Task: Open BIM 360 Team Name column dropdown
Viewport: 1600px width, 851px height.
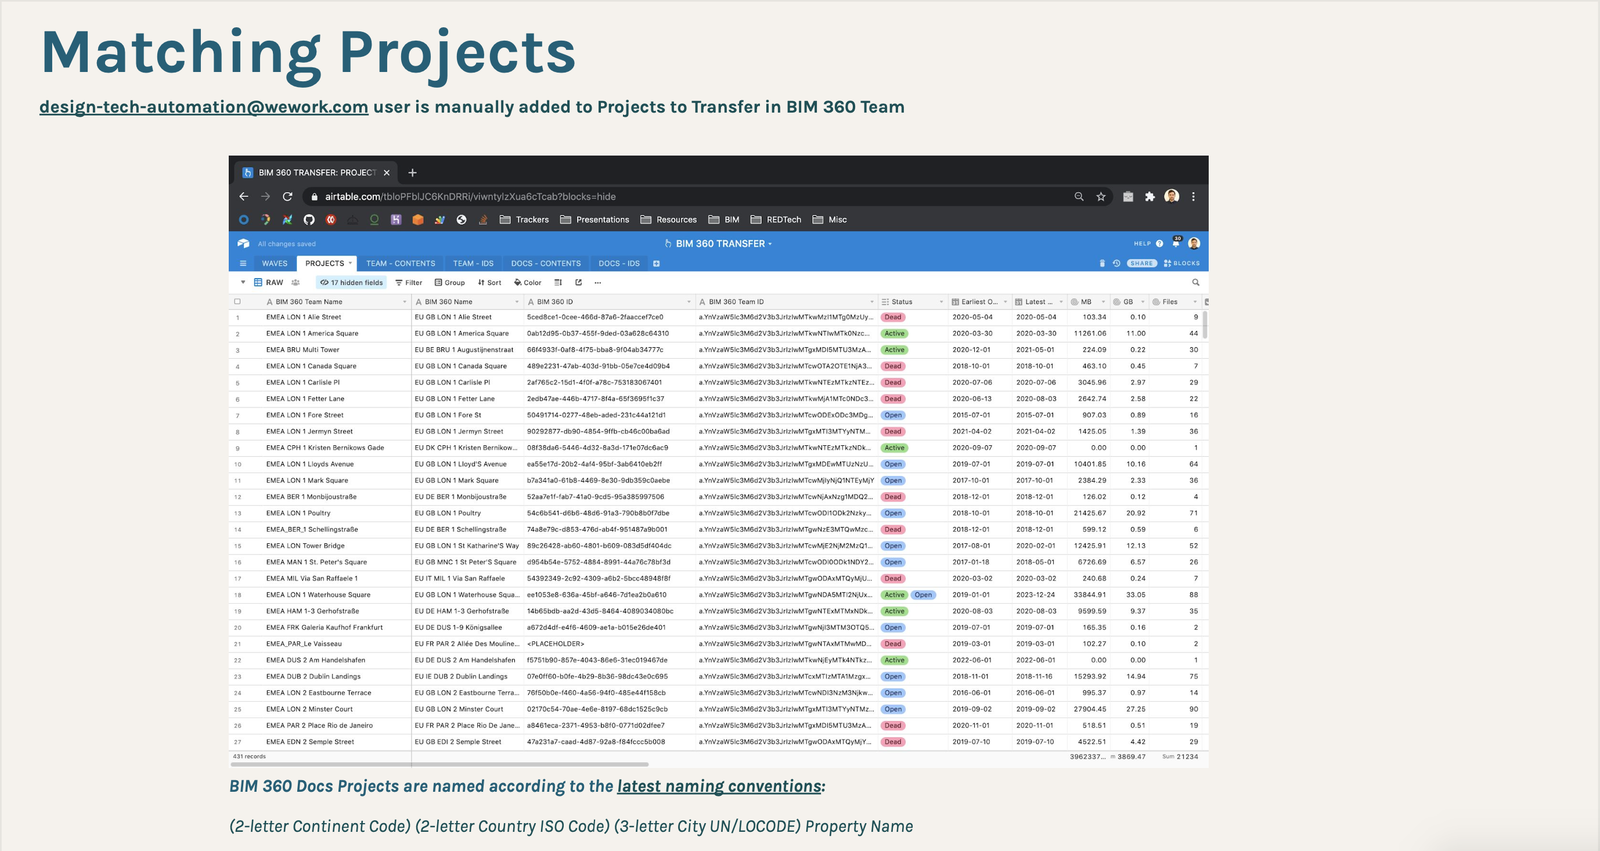Action: (404, 302)
